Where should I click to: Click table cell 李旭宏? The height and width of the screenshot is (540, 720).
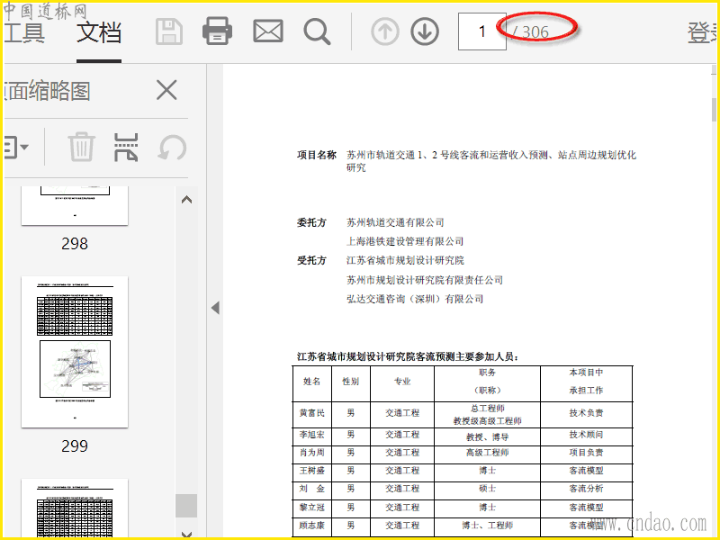[x=311, y=435]
